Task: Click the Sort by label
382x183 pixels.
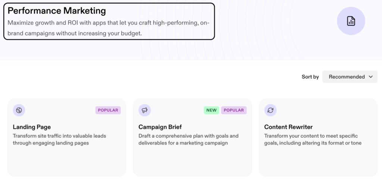Action: tap(310, 77)
